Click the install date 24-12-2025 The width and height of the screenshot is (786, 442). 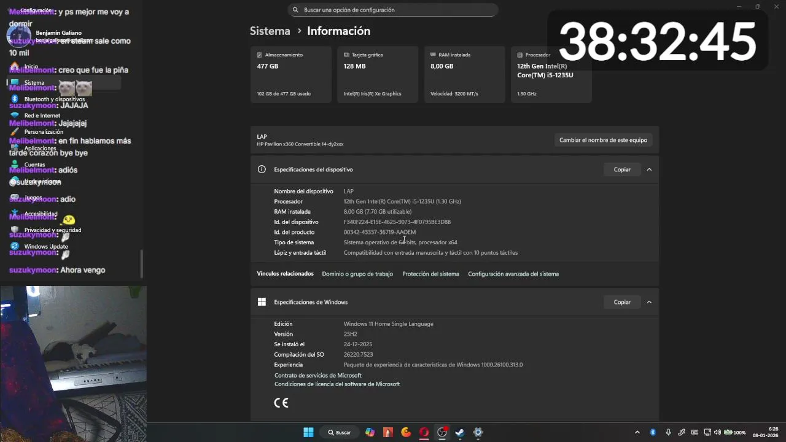coord(358,344)
